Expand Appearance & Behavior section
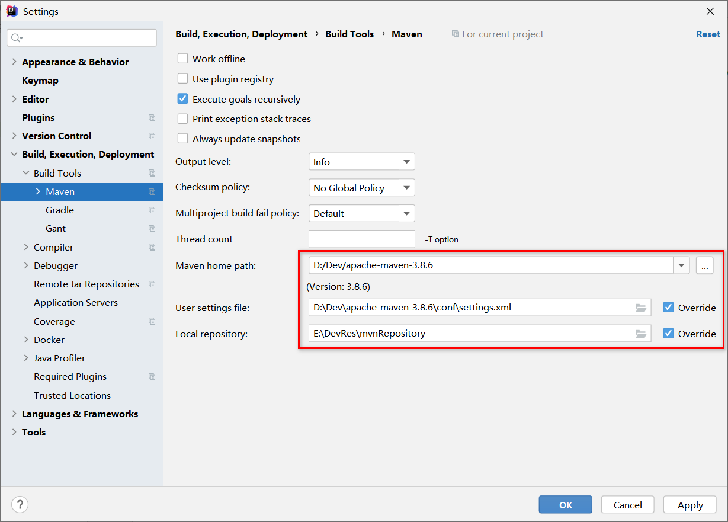The height and width of the screenshot is (522, 728). (14, 62)
